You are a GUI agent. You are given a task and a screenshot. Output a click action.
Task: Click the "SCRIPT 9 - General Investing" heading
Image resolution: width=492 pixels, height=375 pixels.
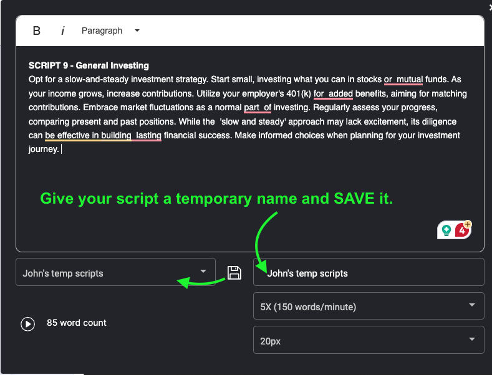point(89,65)
